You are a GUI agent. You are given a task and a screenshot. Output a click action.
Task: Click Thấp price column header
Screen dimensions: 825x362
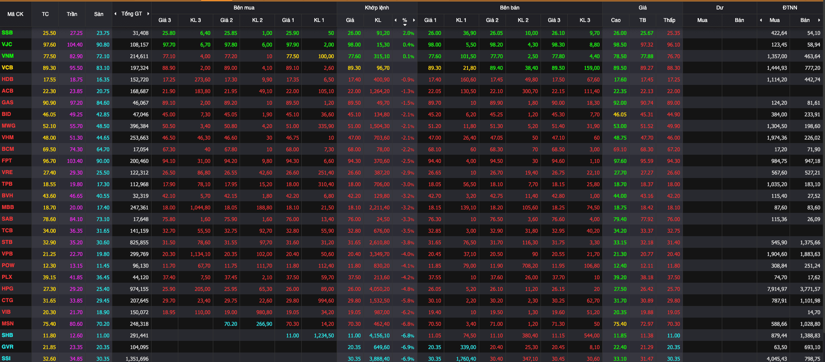[670, 20]
